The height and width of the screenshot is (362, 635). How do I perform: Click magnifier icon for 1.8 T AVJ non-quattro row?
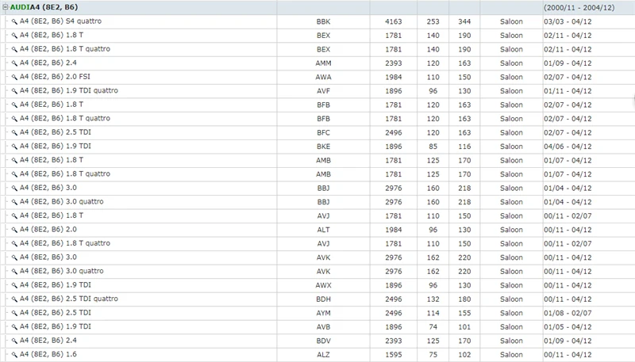(x=14, y=215)
